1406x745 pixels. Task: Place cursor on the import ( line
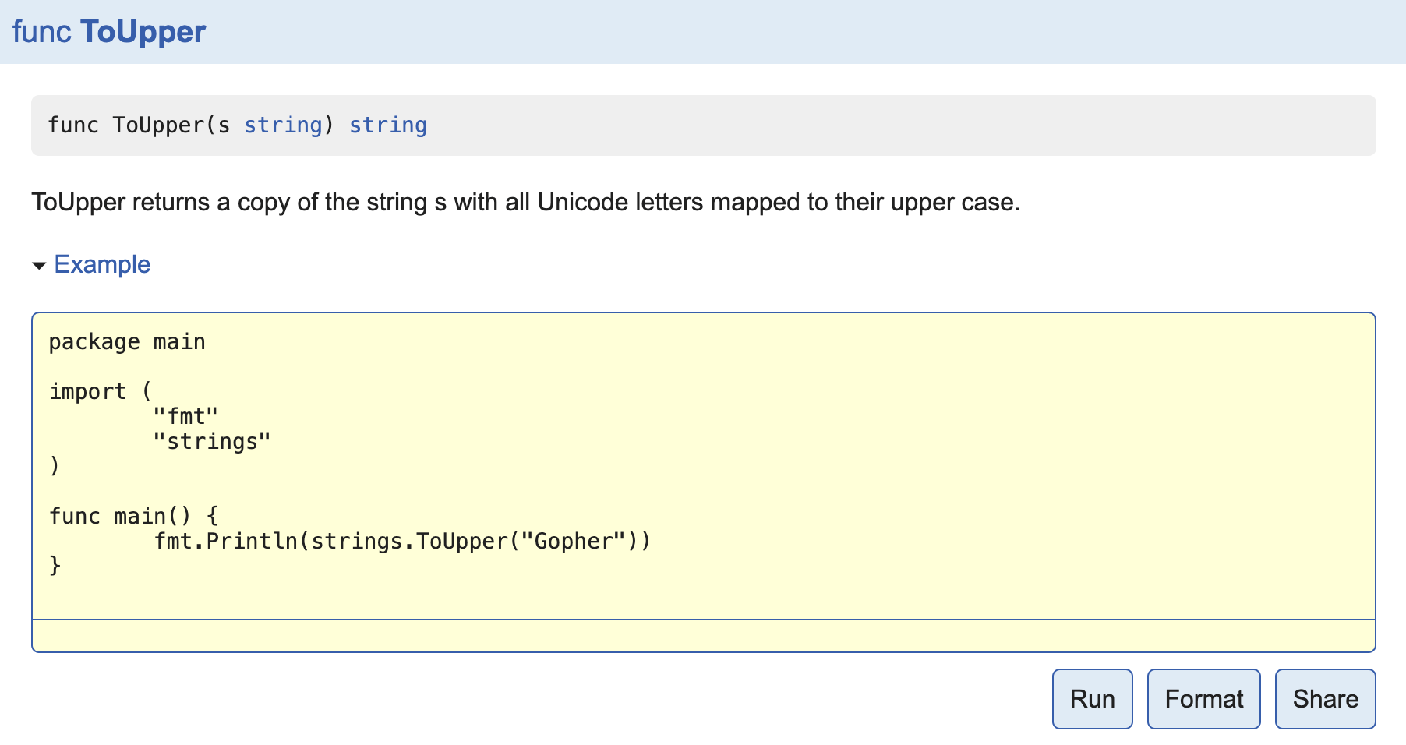(100, 392)
